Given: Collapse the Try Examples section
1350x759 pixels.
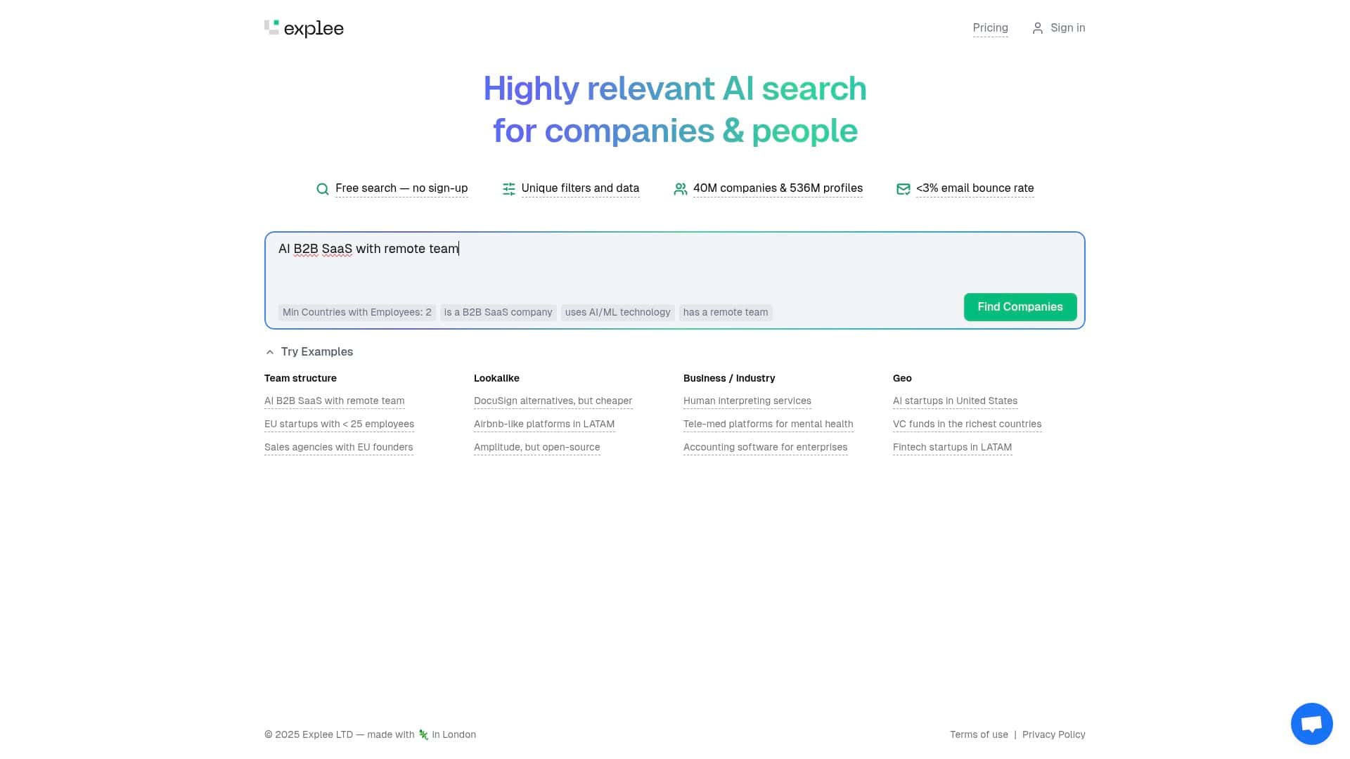Looking at the screenshot, I should (x=270, y=352).
